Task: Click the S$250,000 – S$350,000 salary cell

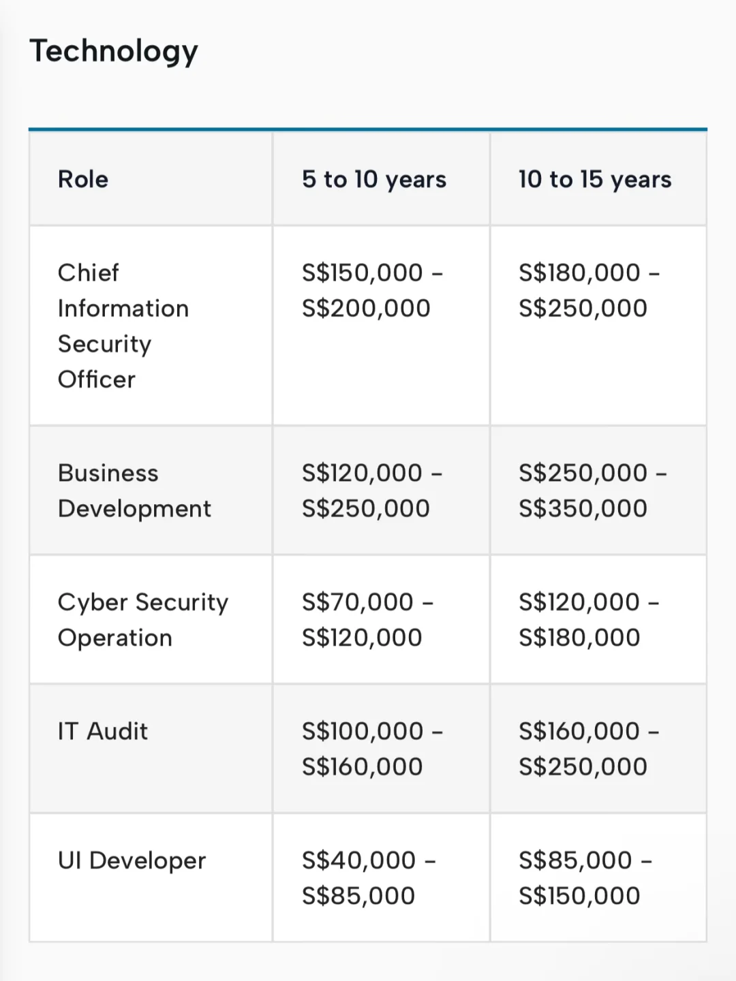Action: [x=592, y=490]
